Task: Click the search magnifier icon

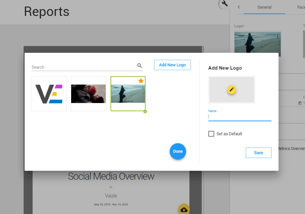Action: tap(139, 65)
